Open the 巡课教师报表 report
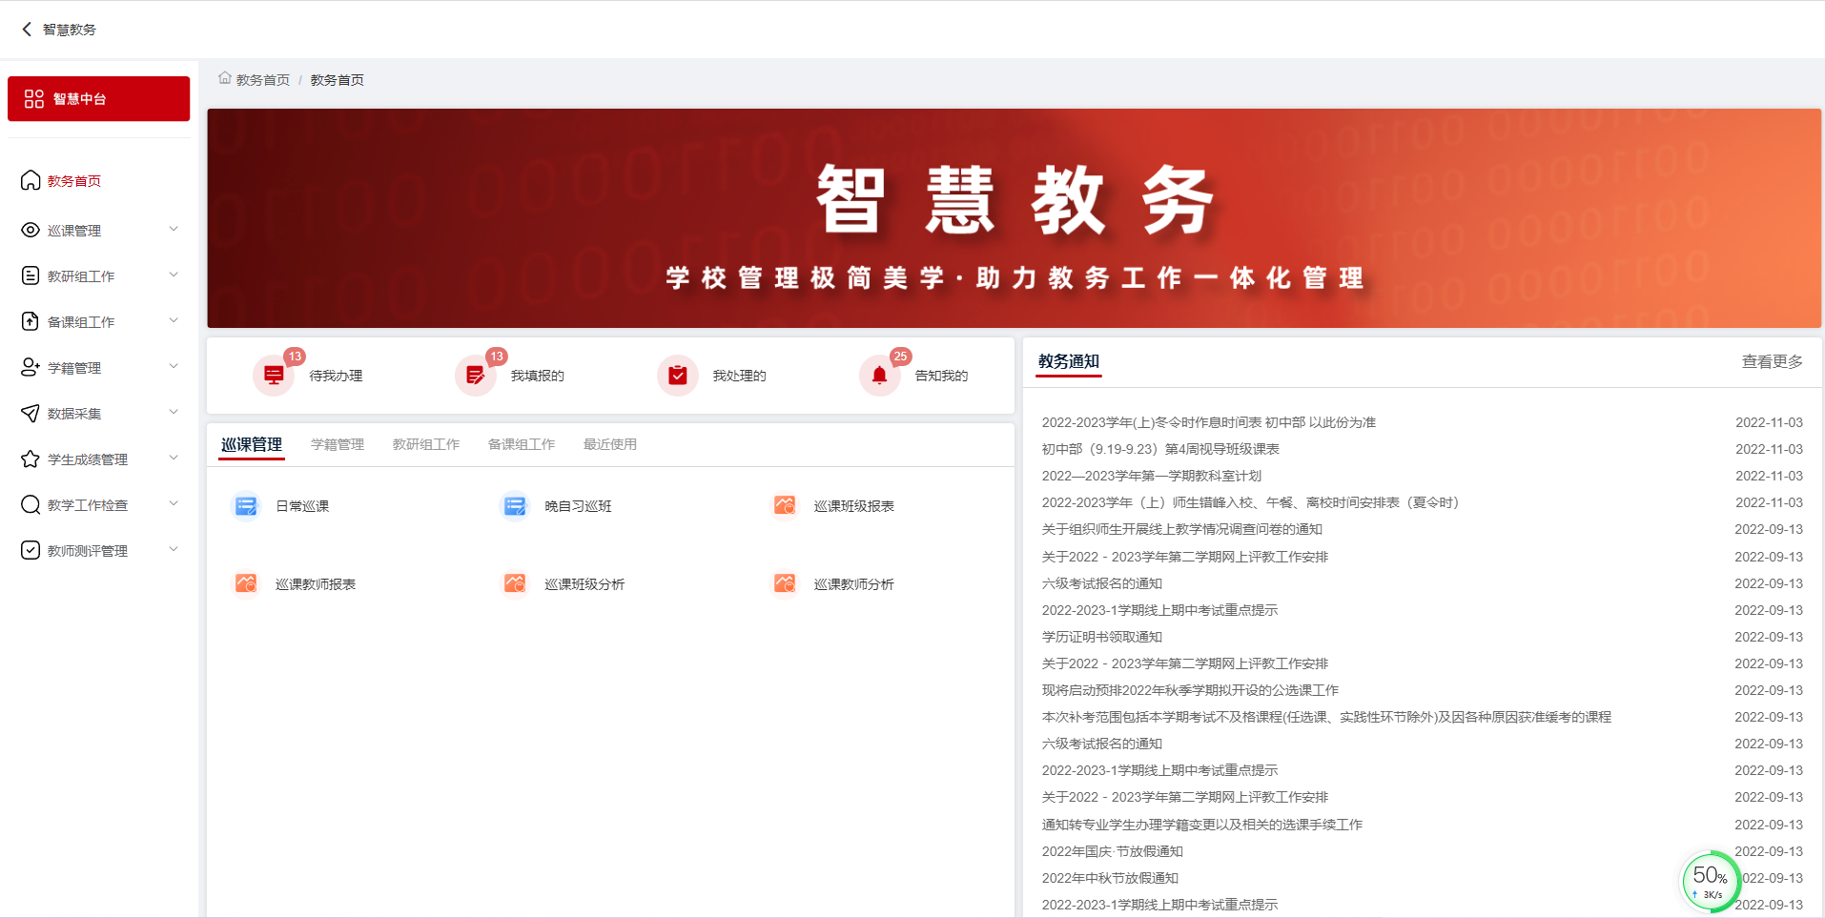The width and height of the screenshot is (1825, 918). point(315,583)
